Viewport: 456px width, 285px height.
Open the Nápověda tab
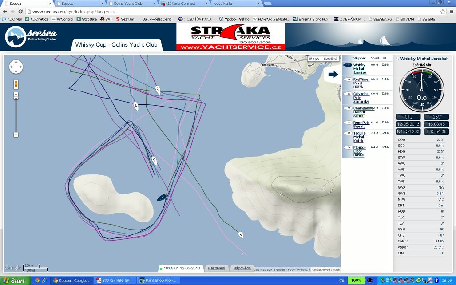click(242, 268)
